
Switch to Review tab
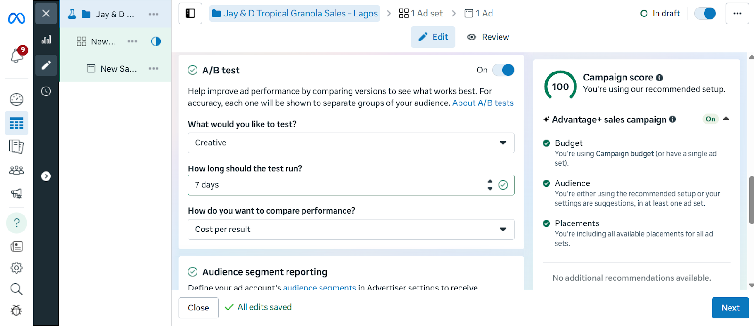pyautogui.click(x=488, y=37)
